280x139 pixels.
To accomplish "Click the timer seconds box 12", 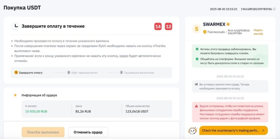I will pos(168,26).
